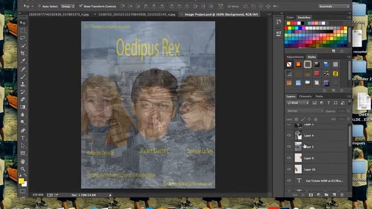The width and height of the screenshot is (372, 209).
Task: Expand hidden document tabs double arrow
Action: pyautogui.click(x=269, y=15)
